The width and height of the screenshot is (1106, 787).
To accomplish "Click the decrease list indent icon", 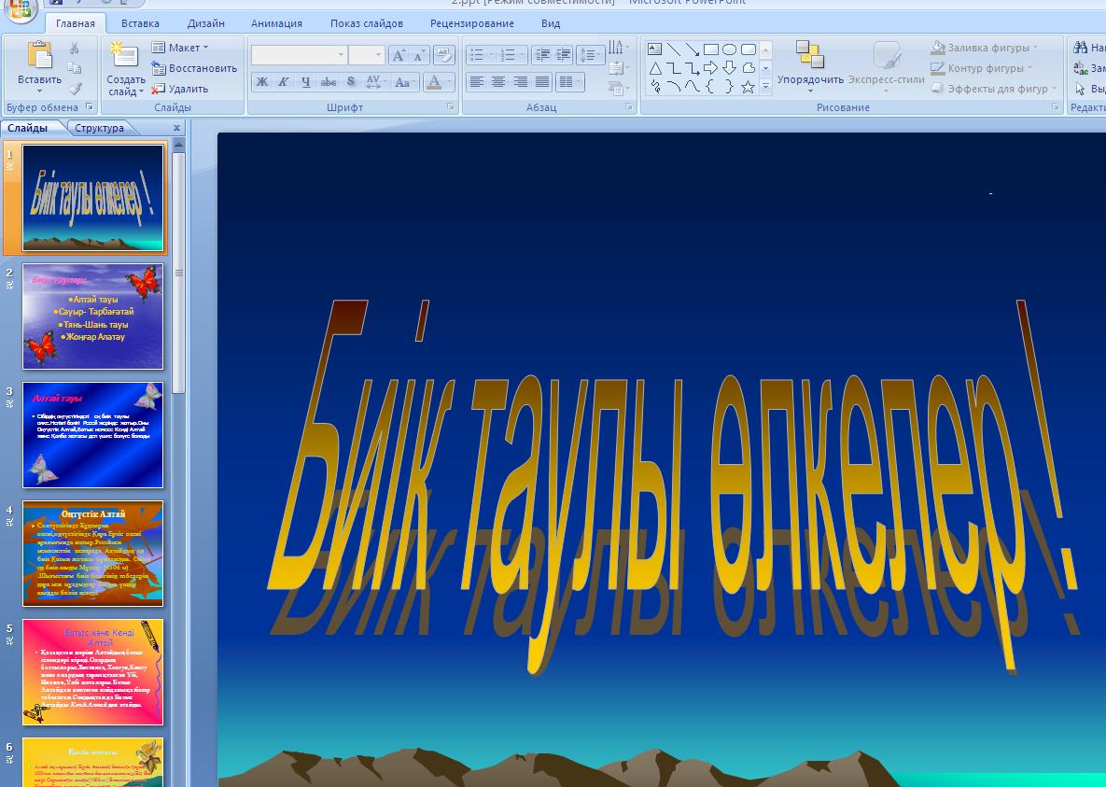I will coord(541,55).
